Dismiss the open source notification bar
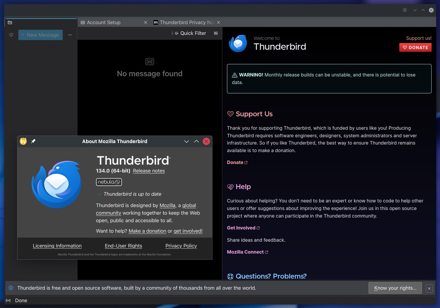The image size is (440, 308). (x=429, y=289)
